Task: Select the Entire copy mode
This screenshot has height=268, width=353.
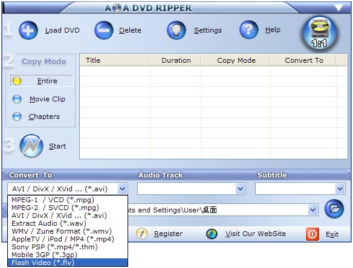Action: [x=42, y=81]
